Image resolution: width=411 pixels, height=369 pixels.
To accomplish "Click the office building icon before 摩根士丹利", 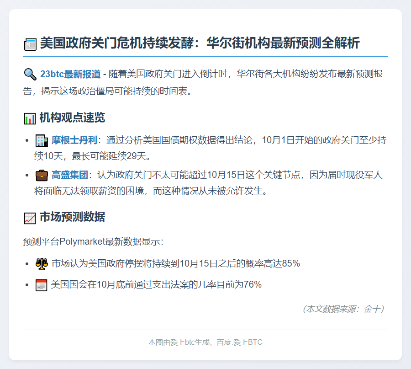I will click(41, 140).
